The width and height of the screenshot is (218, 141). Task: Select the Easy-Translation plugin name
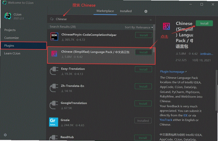pyautogui.click(x=73, y=69)
